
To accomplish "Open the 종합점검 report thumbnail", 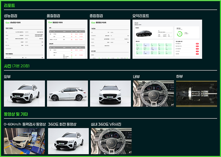I will point(110,39).
